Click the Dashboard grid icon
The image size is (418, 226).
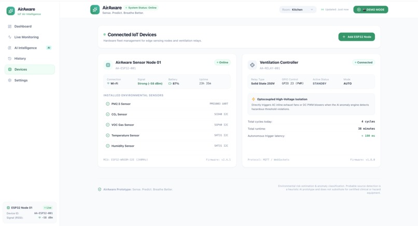(x=10, y=26)
